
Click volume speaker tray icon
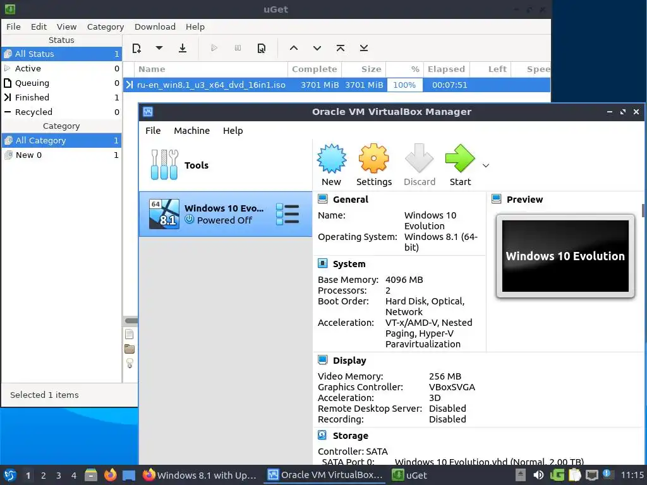(538, 475)
